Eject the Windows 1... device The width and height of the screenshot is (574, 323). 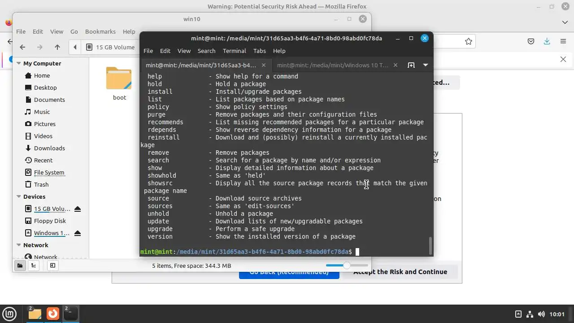(x=78, y=233)
